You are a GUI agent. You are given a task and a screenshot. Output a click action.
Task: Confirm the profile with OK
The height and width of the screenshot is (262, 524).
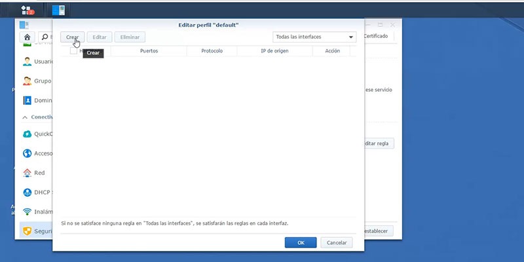301,242
